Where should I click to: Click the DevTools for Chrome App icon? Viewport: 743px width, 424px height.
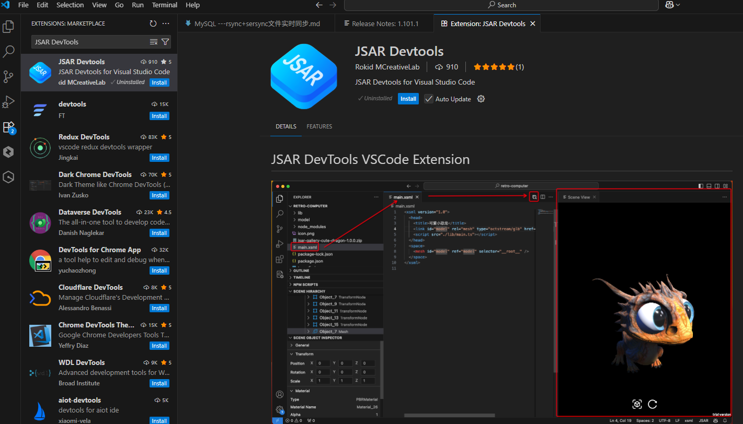tap(40, 261)
